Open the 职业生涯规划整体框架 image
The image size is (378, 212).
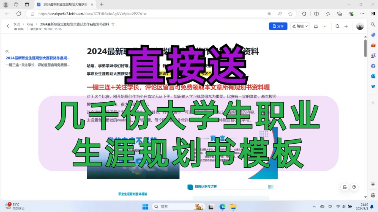tap(133, 194)
